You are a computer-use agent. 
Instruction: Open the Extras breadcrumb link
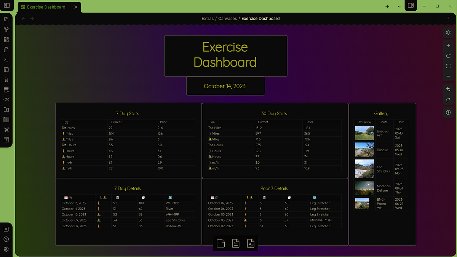[x=208, y=18]
